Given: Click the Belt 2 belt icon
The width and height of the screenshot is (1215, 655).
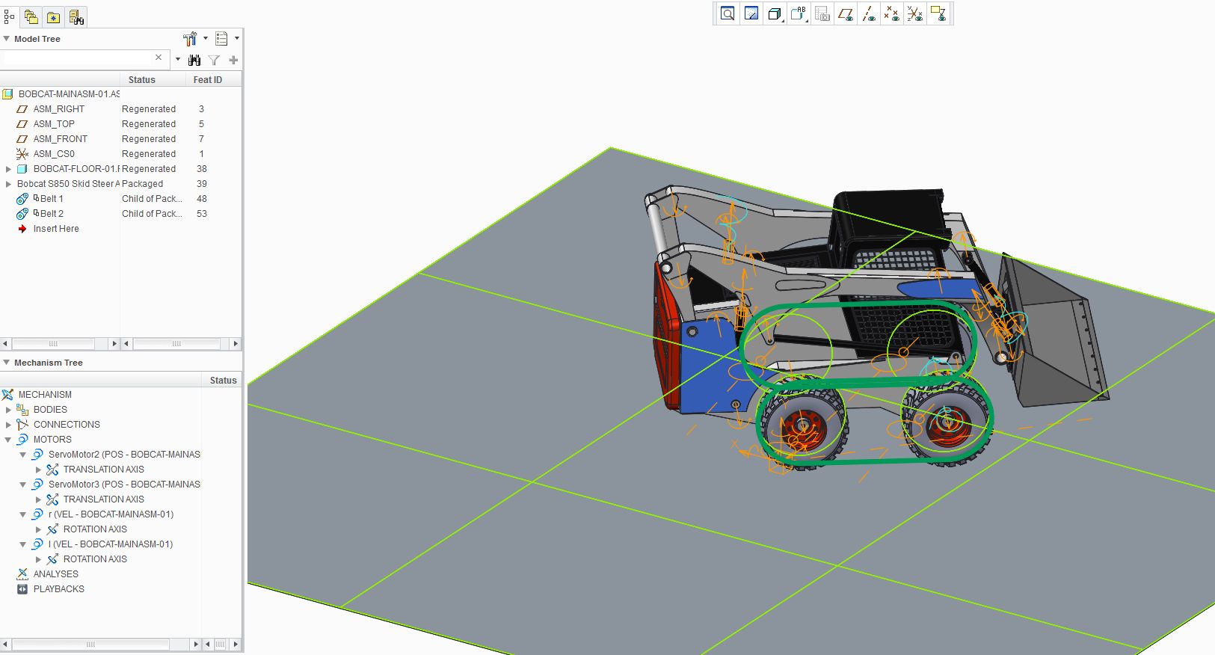Looking at the screenshot, I should (22, 214).
